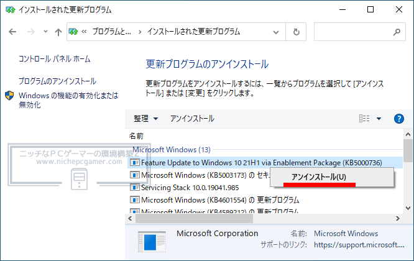Maximize the window
Screen dimensions: 414x261
pyautogui.click(x=370, y=9)
